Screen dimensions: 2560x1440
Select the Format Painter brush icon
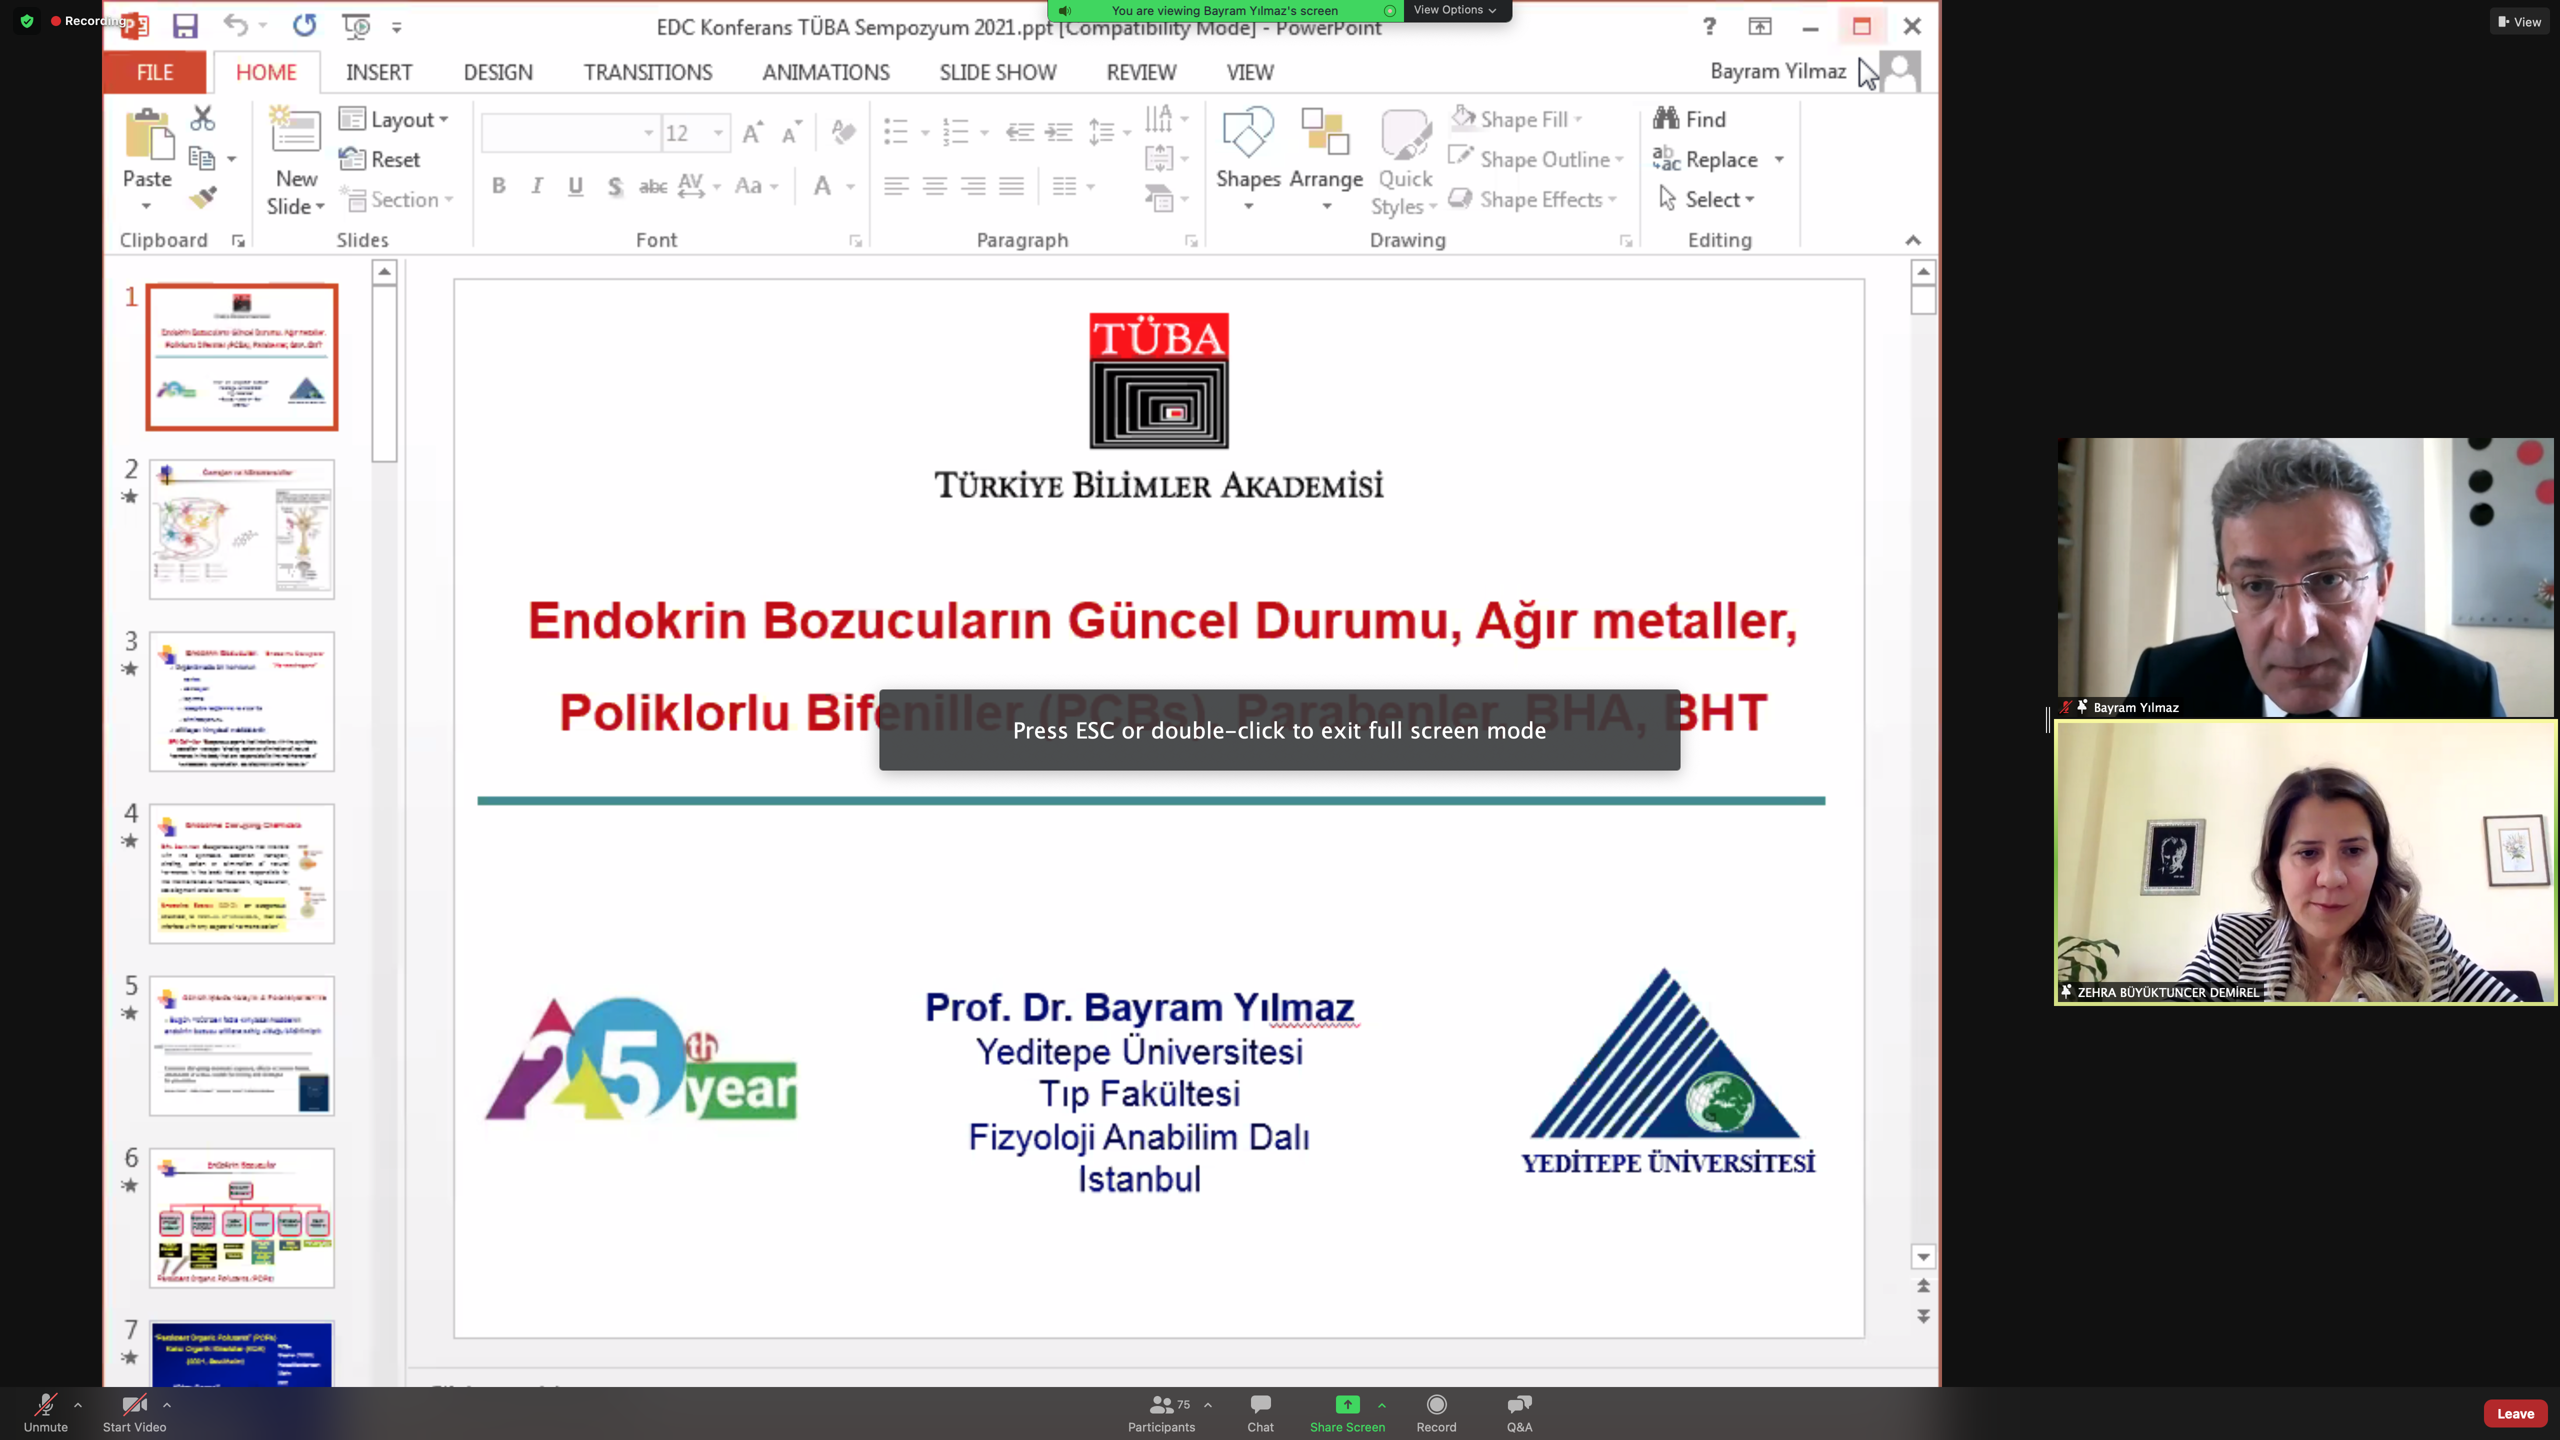click(x=202, y=198)
